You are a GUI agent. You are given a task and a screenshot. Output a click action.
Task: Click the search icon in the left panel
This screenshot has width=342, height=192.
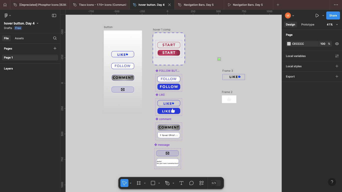(x=55, y=38)
